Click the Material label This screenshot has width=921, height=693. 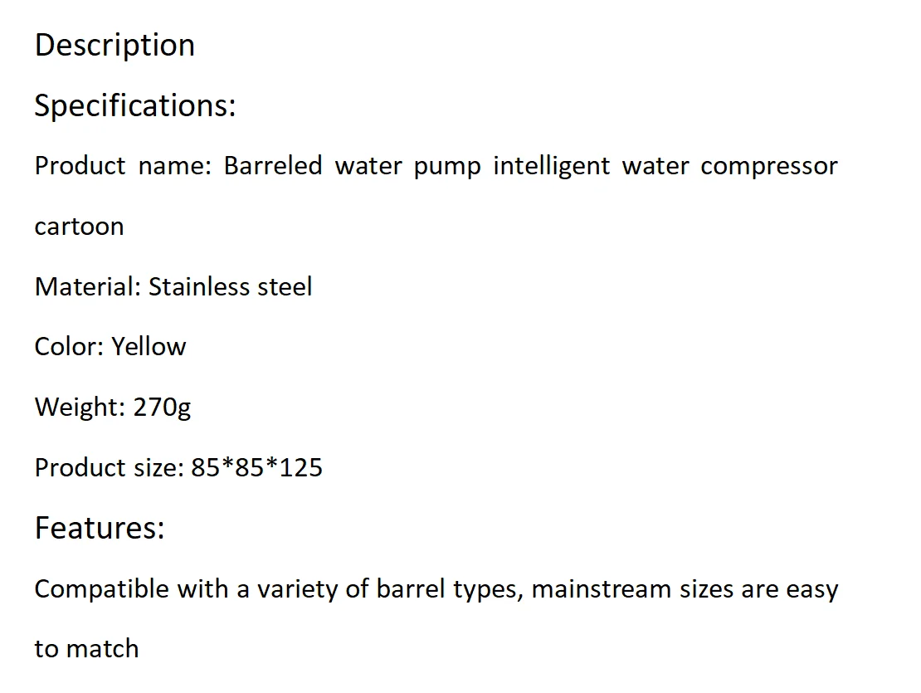88,287
